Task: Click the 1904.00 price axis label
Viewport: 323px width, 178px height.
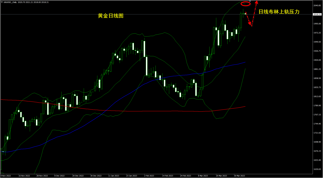Action: pyautogui.click(x=317, y=60)
